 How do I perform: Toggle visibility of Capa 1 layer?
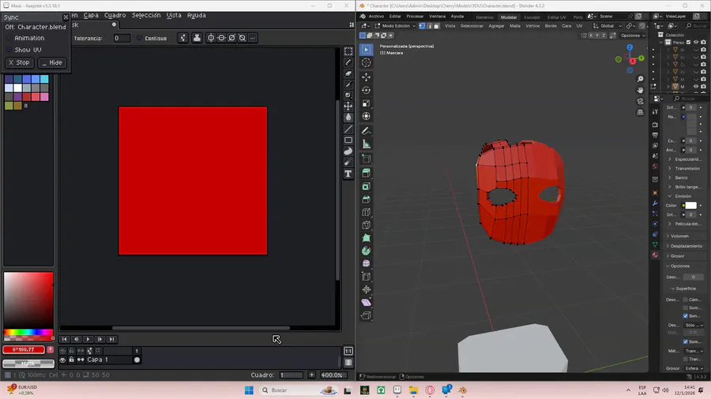63,360
